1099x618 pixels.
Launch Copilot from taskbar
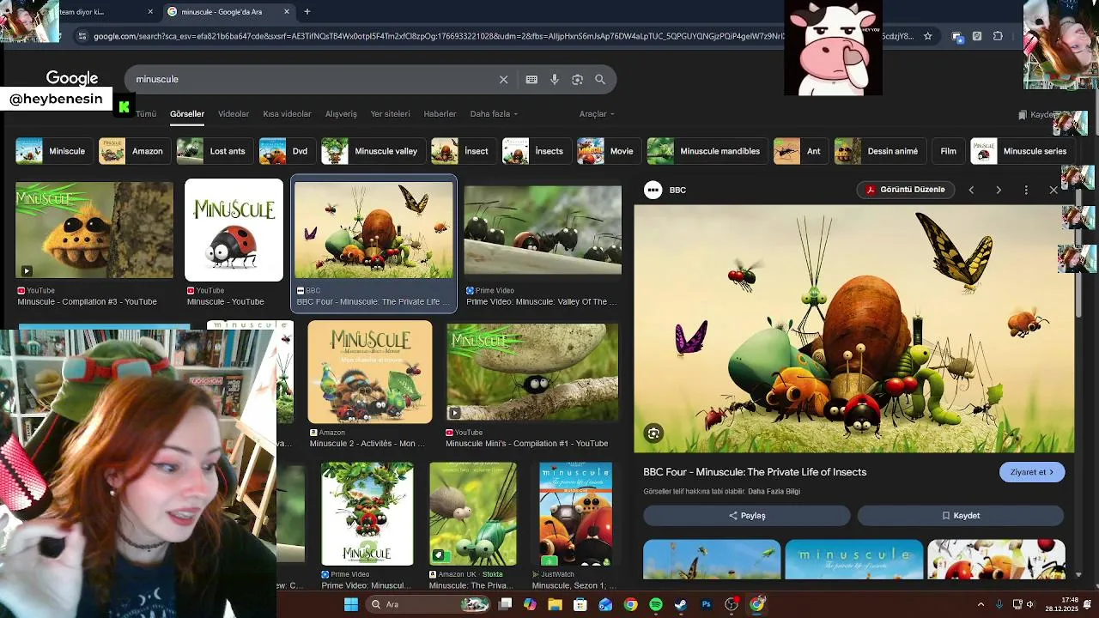pyautogui.click(x=530, y=604)
